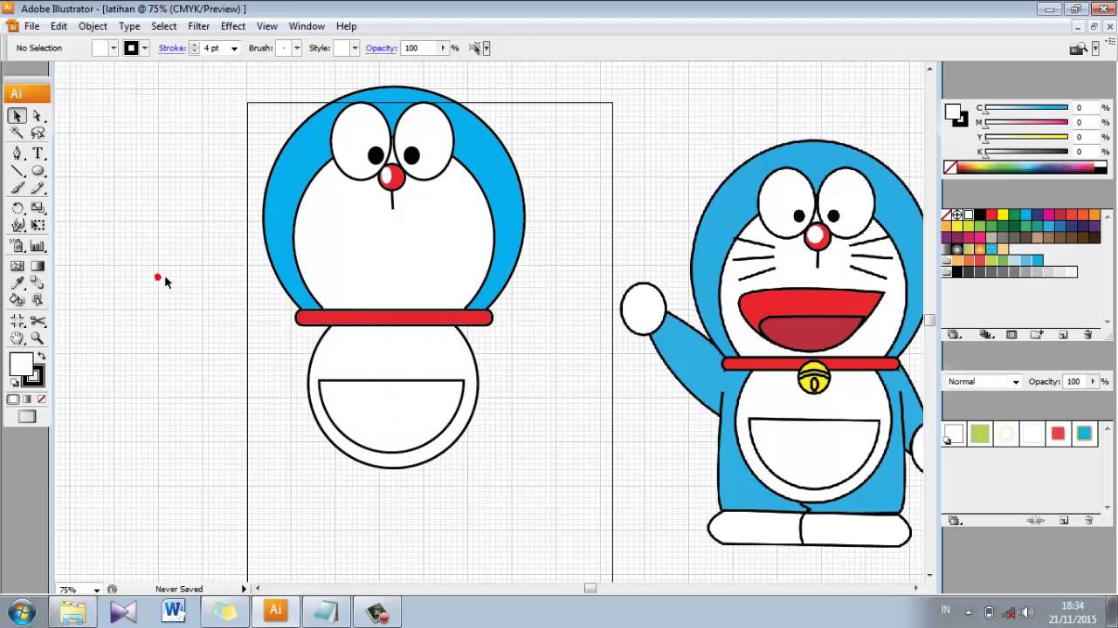Open the stroke weight dropdown

click(233, 48)
